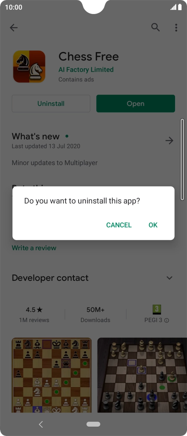The height and width of the screenshot is (436, 187).
Task: Open the three-dot overflow menu
Action: coord(176,28)
